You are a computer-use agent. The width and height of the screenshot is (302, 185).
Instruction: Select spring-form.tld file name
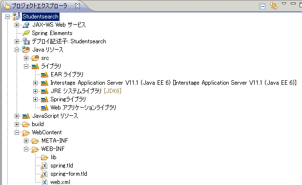(x=69, y=174)
